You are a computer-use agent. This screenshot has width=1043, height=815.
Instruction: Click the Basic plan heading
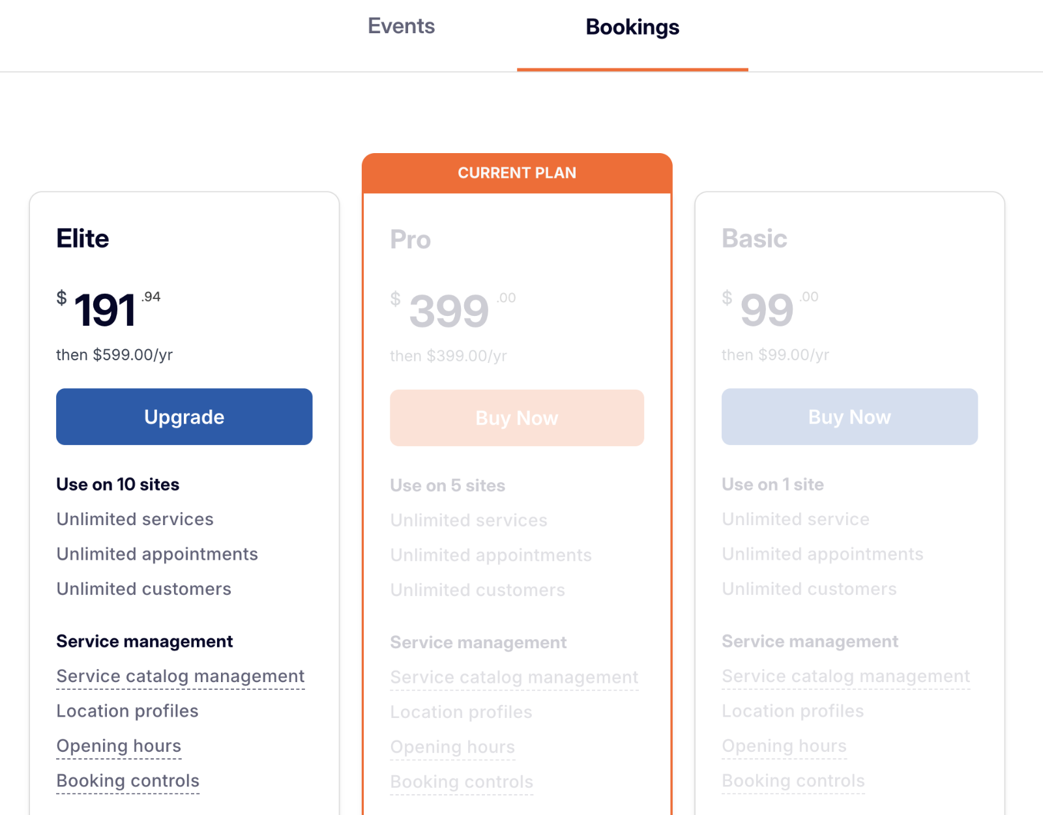point(754,238)
